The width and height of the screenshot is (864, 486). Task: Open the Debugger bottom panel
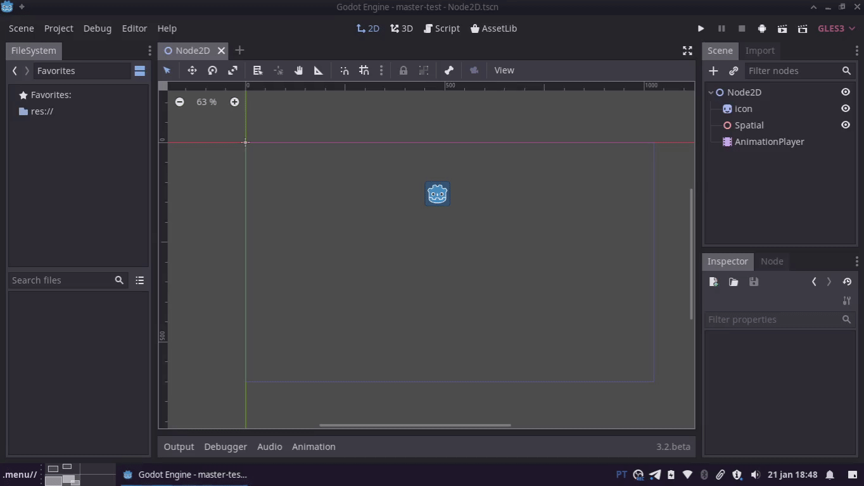pos(226,447)
